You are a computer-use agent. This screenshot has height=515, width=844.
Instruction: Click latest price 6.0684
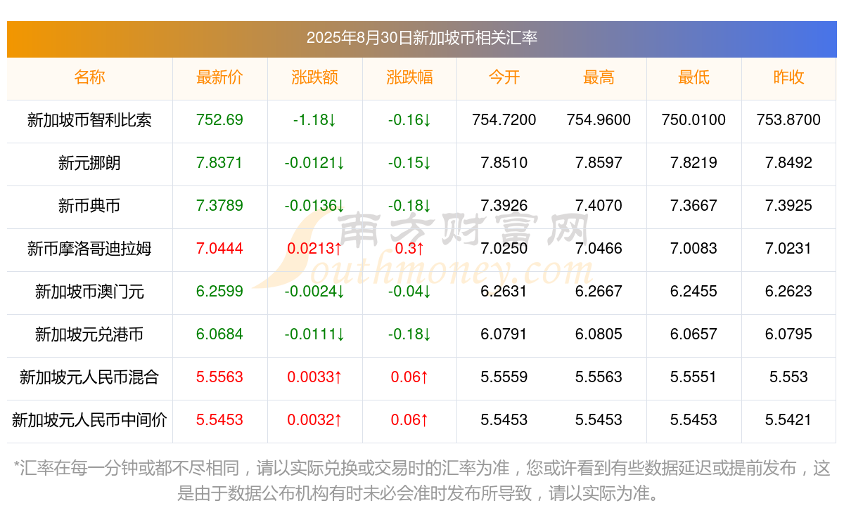coord(219,334)
